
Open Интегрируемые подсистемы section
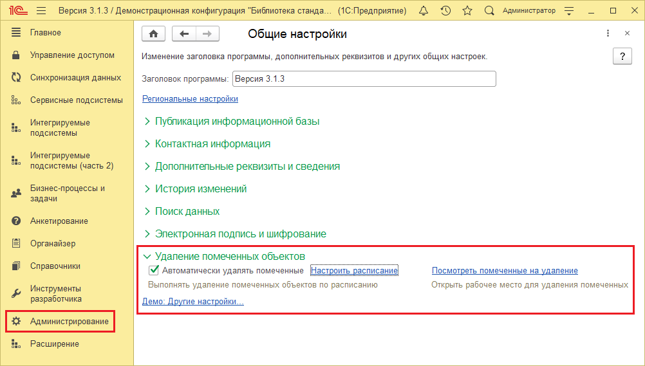coord(60,127)
